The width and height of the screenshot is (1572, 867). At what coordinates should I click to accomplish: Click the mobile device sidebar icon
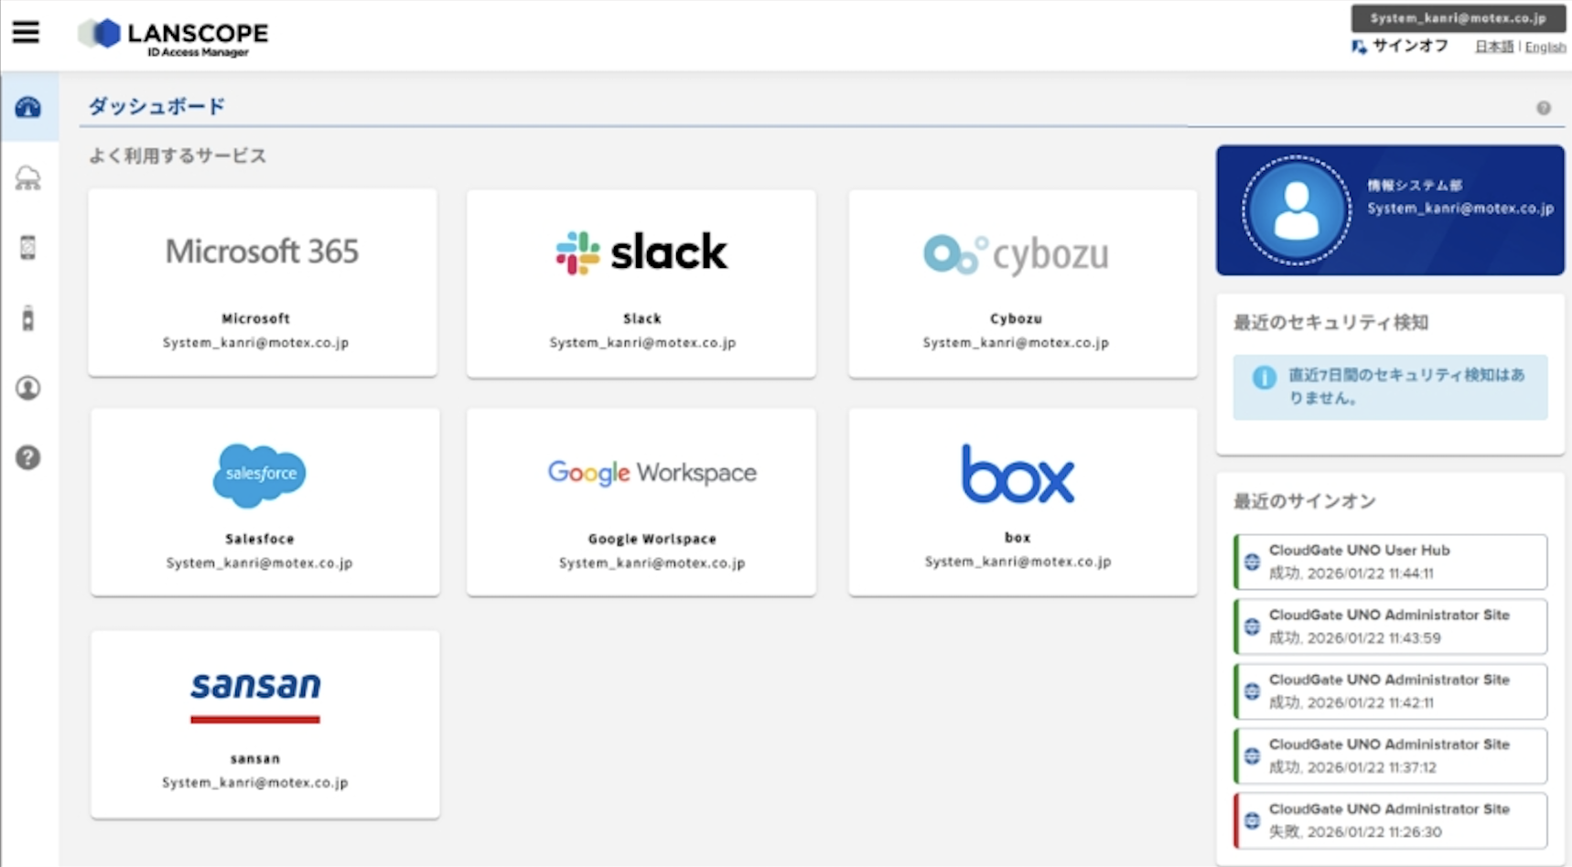[28, 248]
